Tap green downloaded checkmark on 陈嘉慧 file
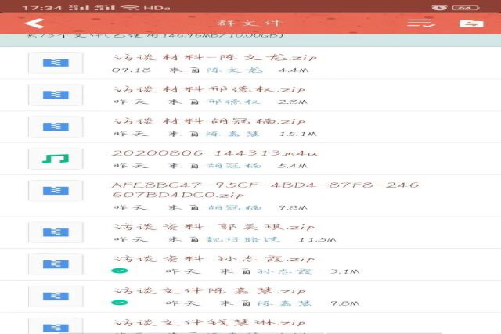This screenshot has height=334, width=501. [x=119, y=303]
